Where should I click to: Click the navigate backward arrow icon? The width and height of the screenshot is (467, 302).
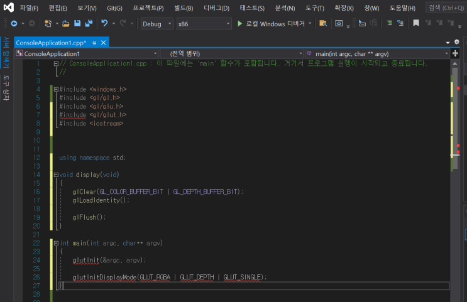14,23
